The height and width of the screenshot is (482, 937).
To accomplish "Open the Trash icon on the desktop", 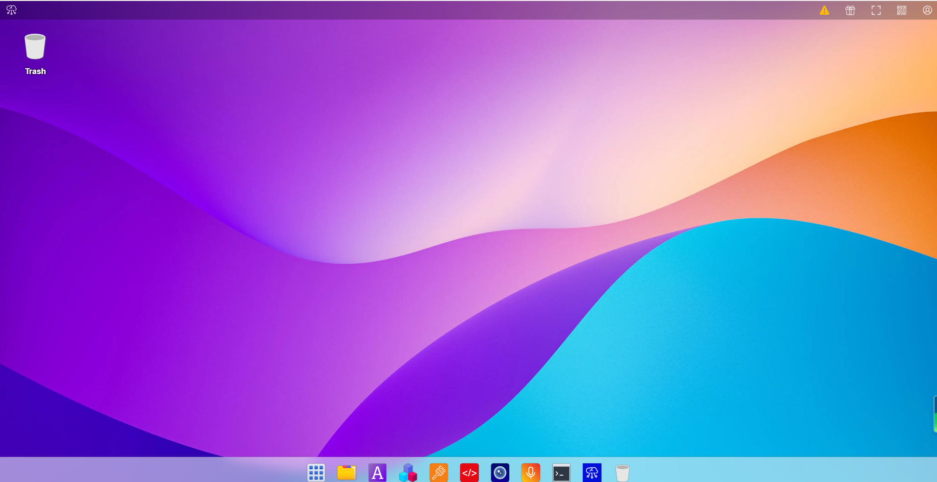I will click(35, 47).
